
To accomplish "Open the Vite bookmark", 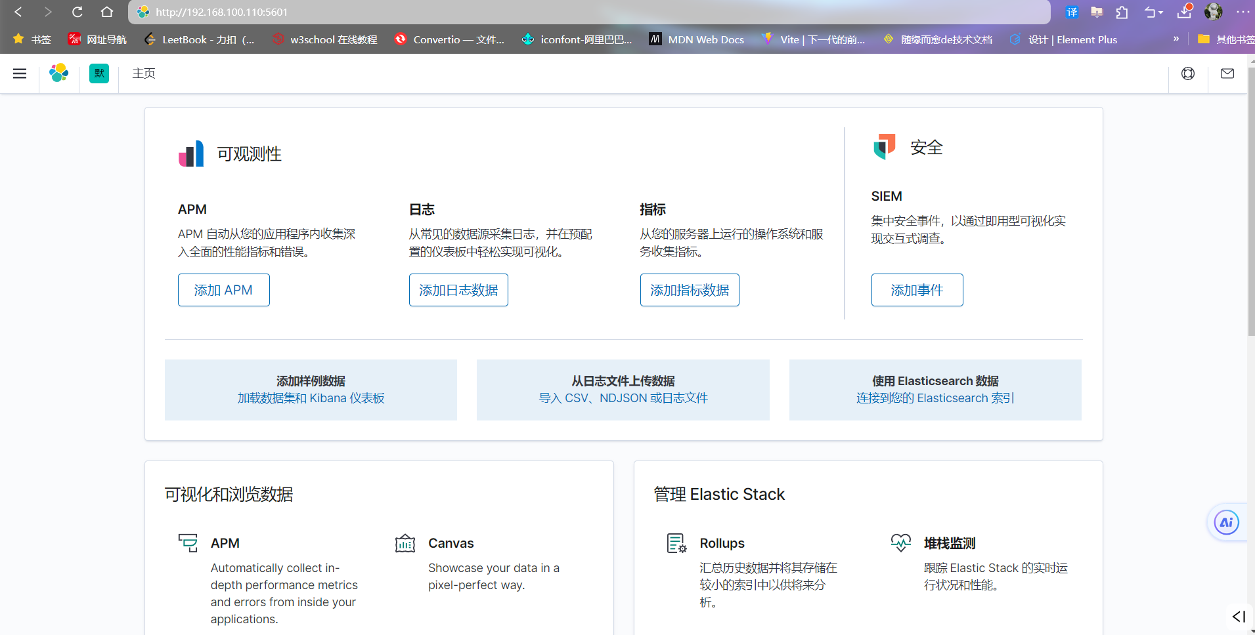I will pyautogui.click(x=814, y=39).
